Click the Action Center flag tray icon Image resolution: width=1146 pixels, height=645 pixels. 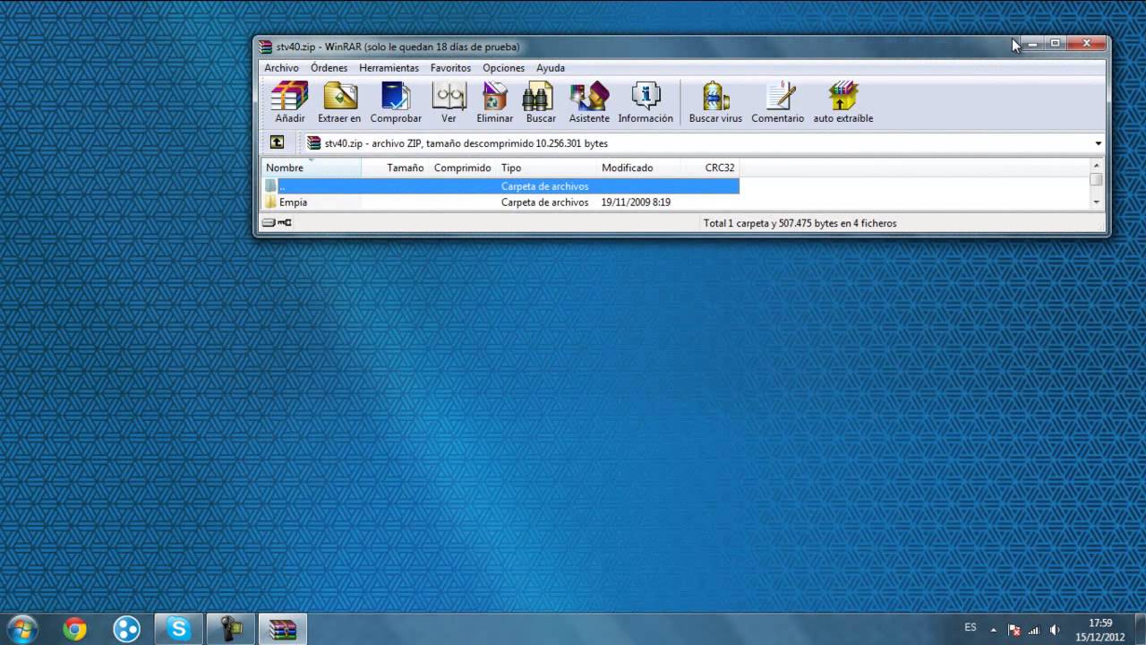coord(1014,630)
